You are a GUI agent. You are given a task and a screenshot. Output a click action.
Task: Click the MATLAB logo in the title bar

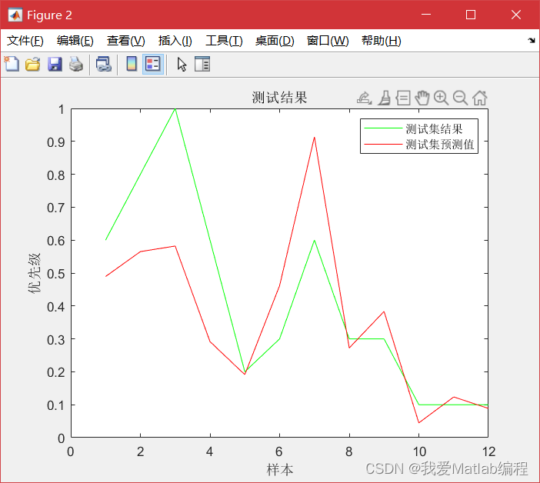pyautogui.click(x=15, y=15)
